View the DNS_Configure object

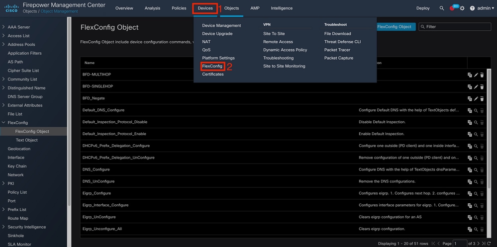pos(476,170)
